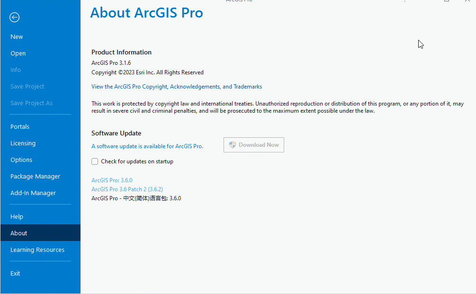
Task: Click the Download Now button
Action: [254, 145]
